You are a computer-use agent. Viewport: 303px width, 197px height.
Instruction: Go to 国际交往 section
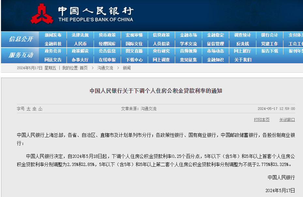134,44
